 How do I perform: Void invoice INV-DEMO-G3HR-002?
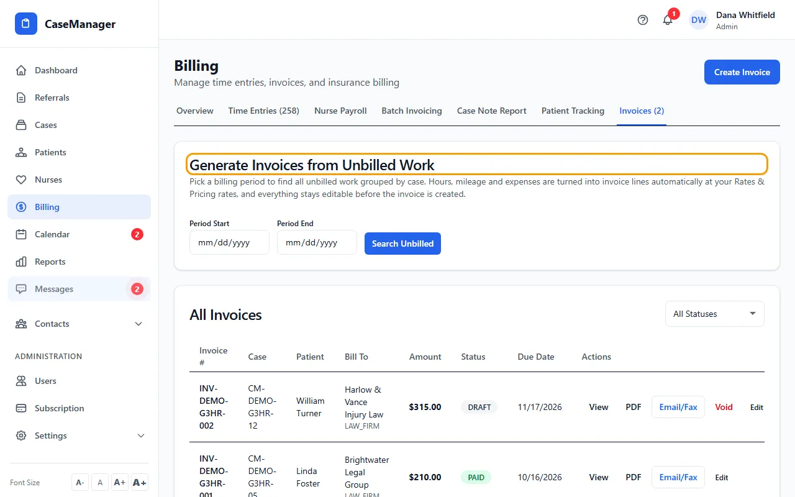coord(724,407)
